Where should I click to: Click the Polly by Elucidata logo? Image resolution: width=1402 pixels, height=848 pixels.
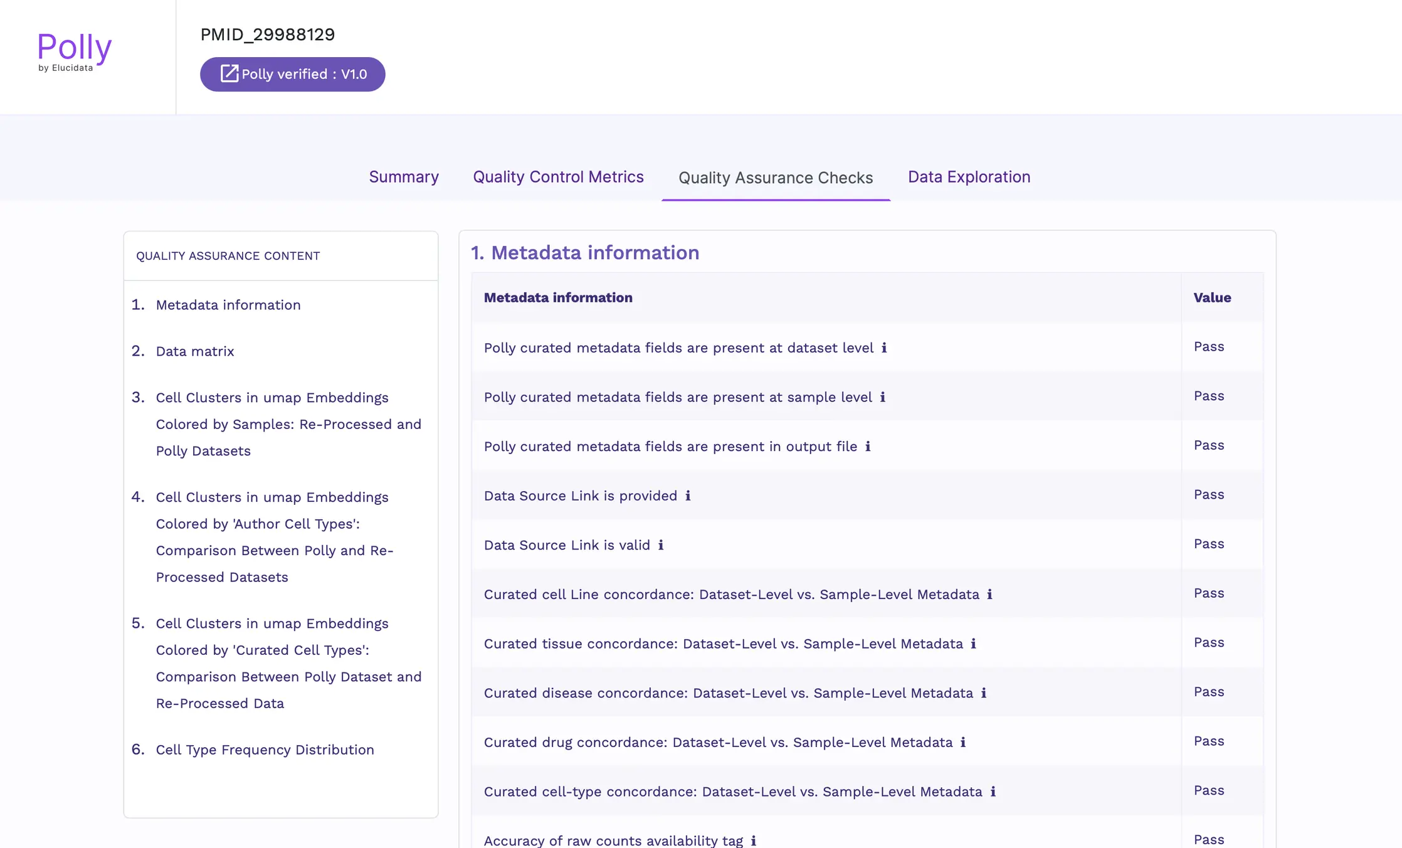point(74,51)
